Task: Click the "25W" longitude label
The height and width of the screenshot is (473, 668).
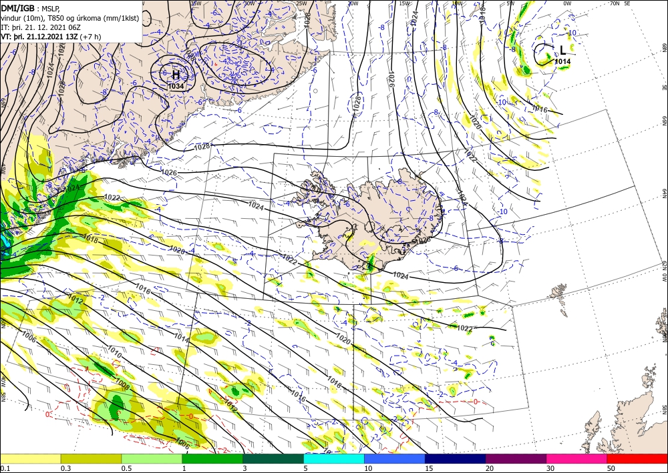Action: point(301,3)
